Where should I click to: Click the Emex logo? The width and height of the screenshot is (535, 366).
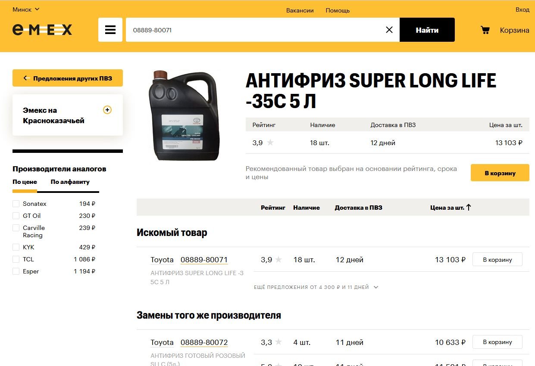42,29
